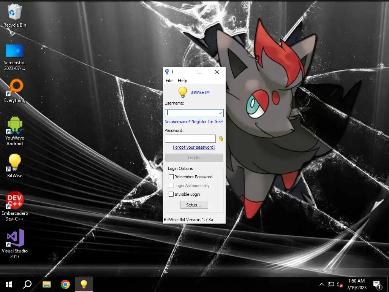The width and height of the screenshot is (389, 292).
Task: Select the Screenshot 2023-07 desktop file
Action: pyautogui.click(x=15, y=57)
